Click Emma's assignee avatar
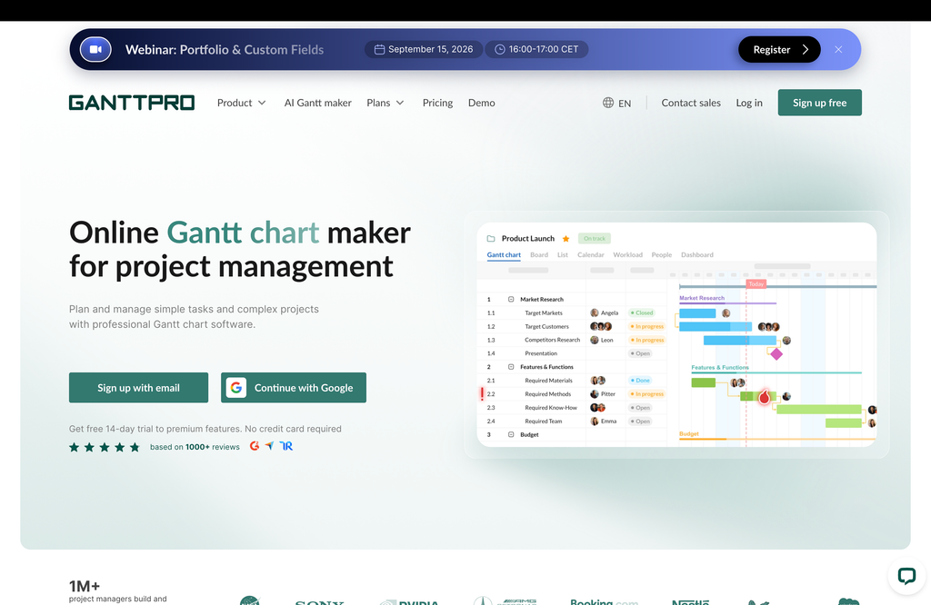Image resolution: width=931 pixels, height=605 pixels. click(595, 422)
